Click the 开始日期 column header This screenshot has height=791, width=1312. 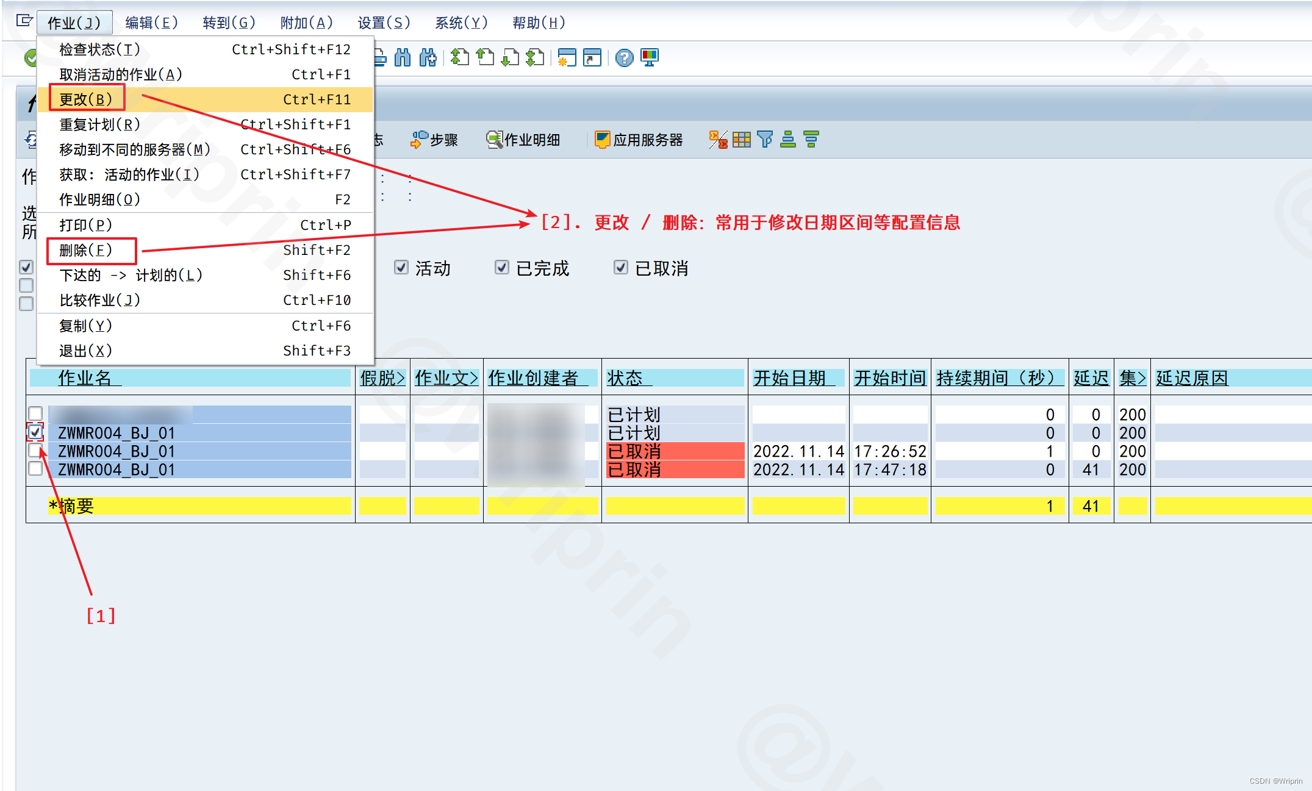click(797, 378)
